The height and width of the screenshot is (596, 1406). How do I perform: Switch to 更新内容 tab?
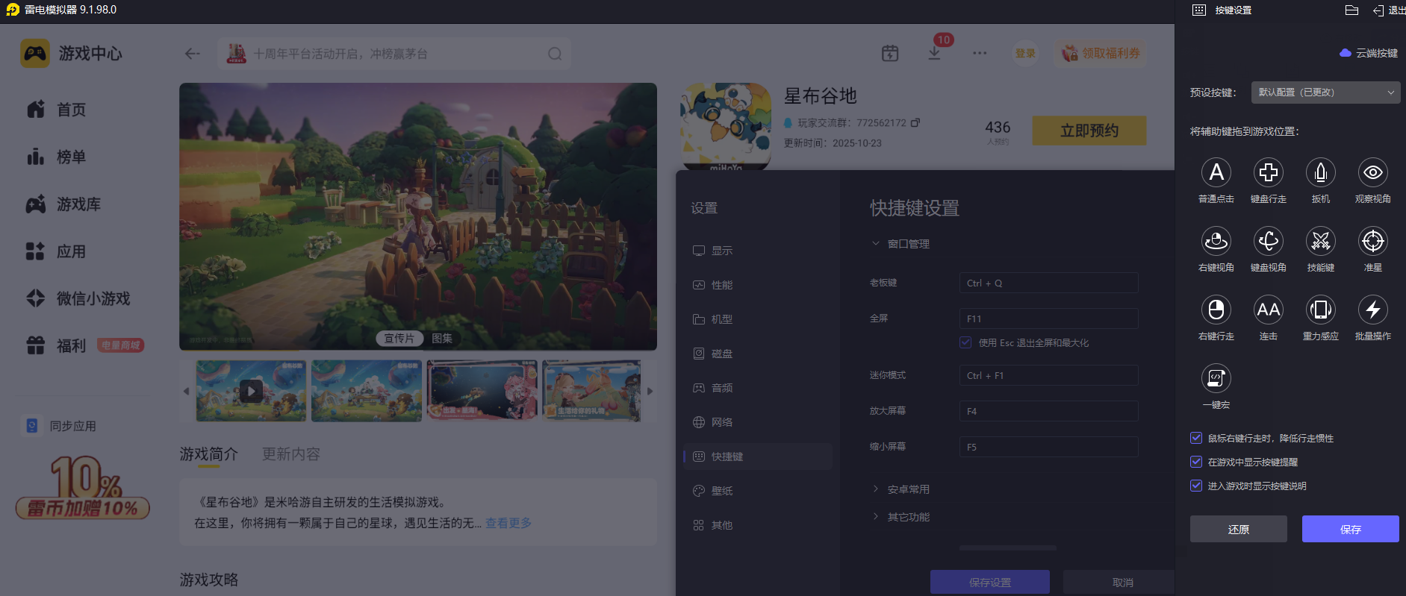tap(290, 454)
